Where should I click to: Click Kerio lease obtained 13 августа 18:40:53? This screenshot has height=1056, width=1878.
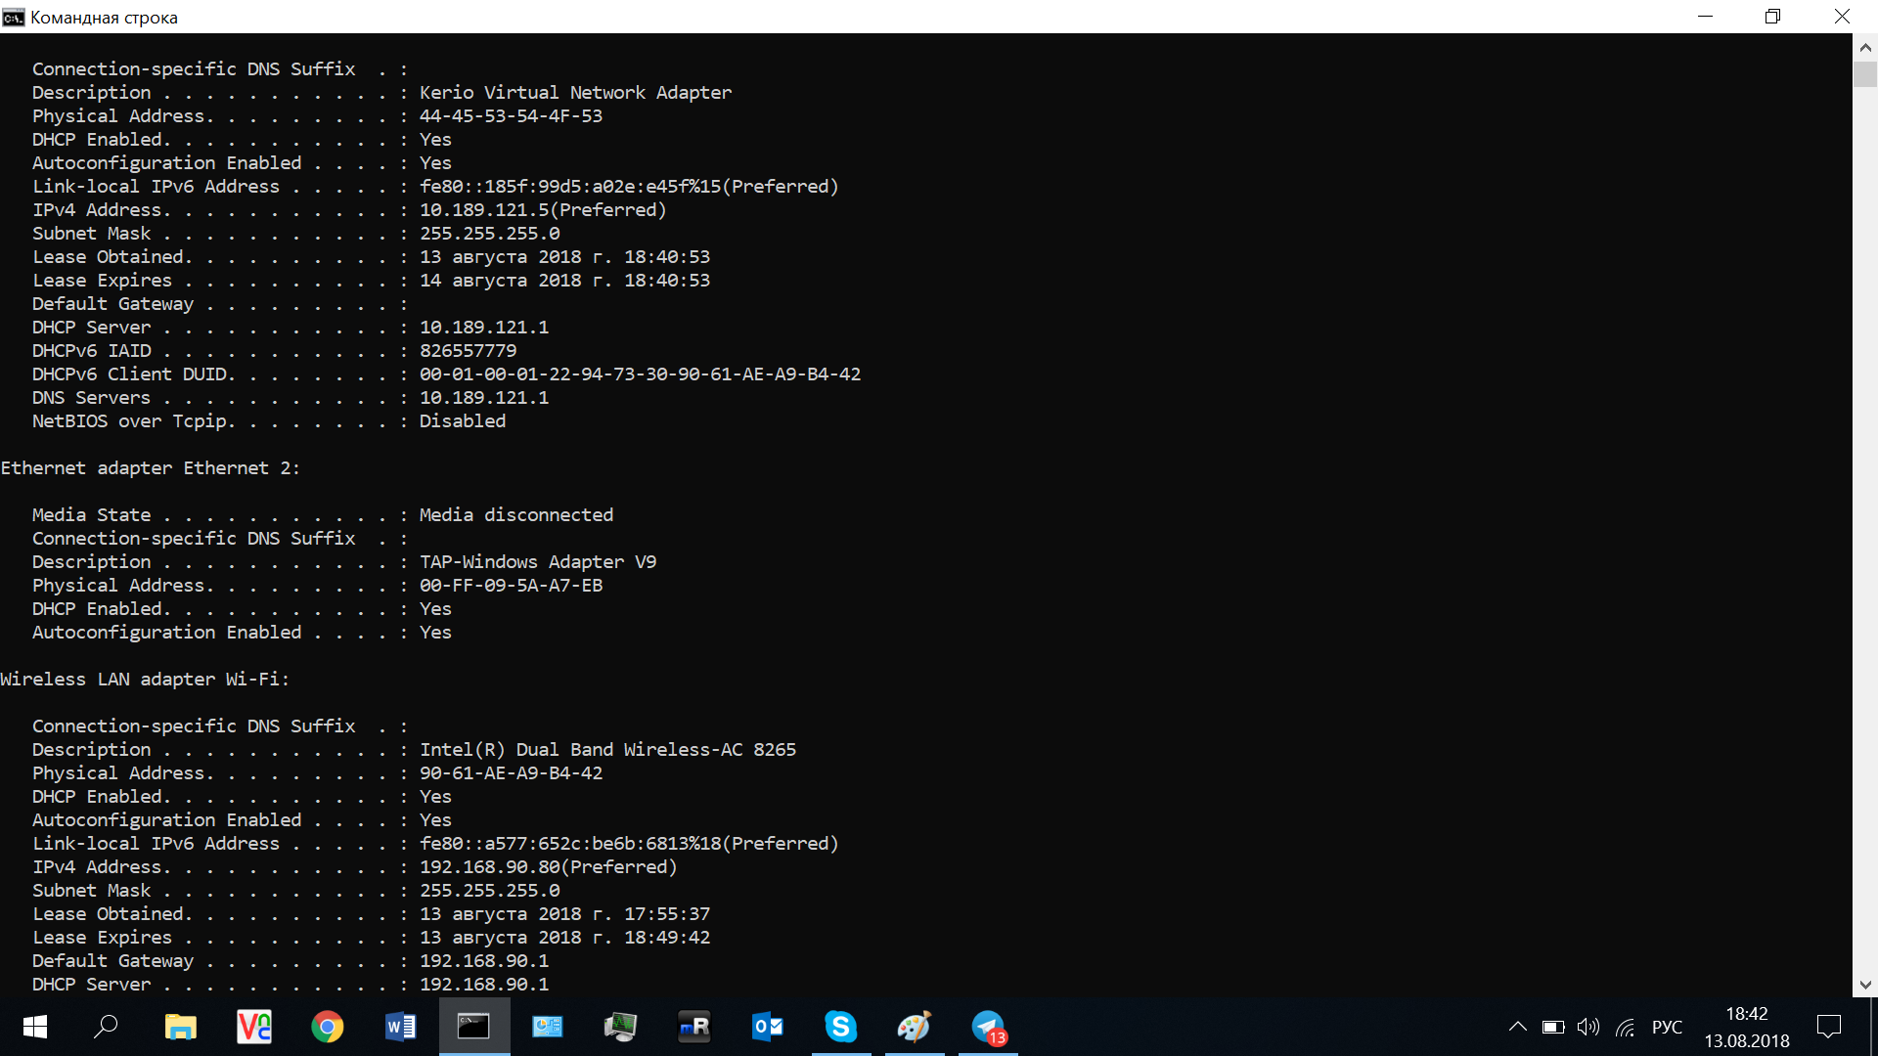coord(564,256)
